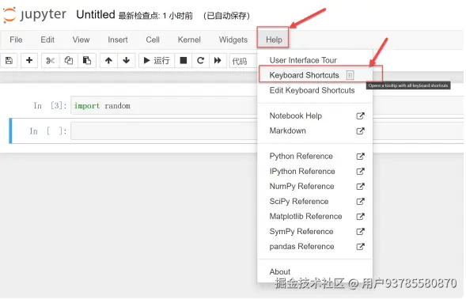Click external link icon beside pandas Reference
This screenshot has width=466, height=299.
[360, 246]
